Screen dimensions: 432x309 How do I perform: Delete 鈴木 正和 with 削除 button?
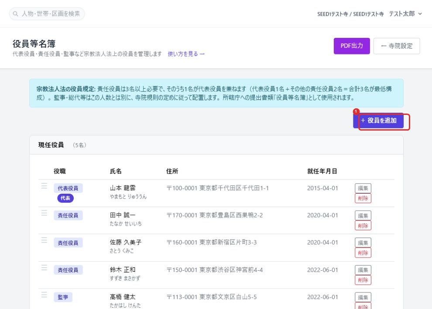coord(363,280)
